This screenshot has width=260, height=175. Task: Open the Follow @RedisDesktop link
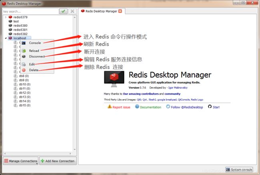point(187,107)
